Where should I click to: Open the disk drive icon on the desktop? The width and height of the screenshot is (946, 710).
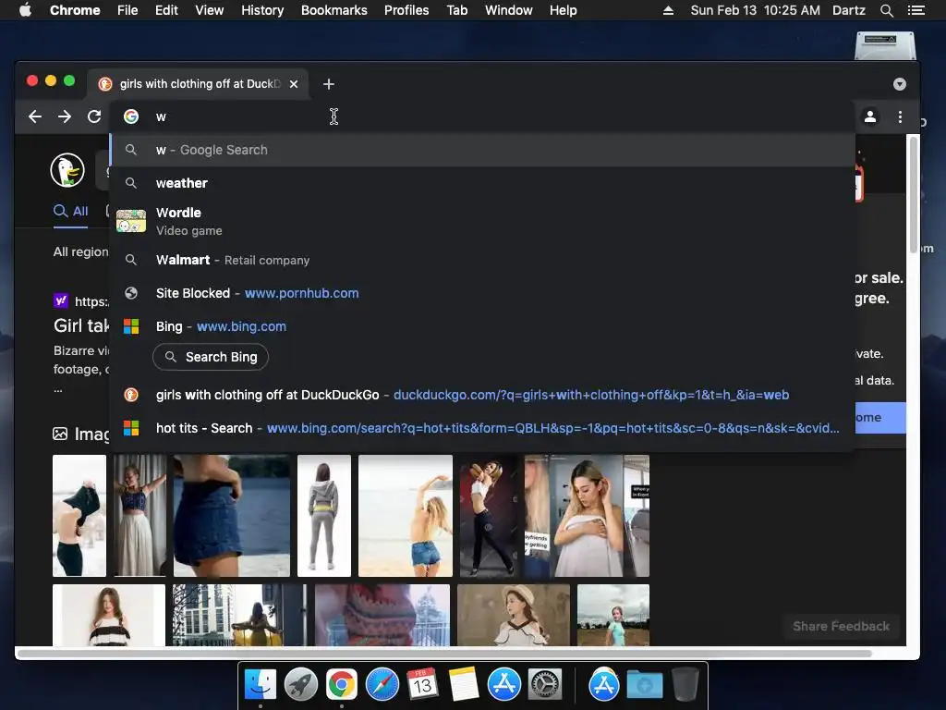(885, 46)
